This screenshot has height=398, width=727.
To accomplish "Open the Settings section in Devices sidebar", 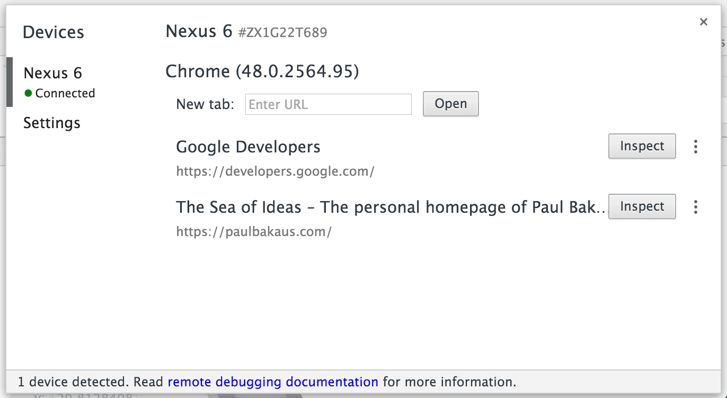I will 51,123.
